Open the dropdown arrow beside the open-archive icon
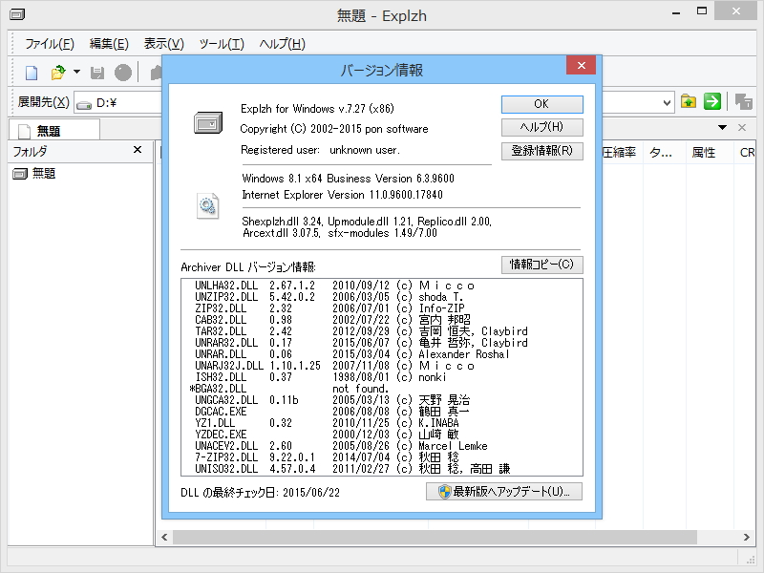 pyautogui.click(x=76, y=72)
